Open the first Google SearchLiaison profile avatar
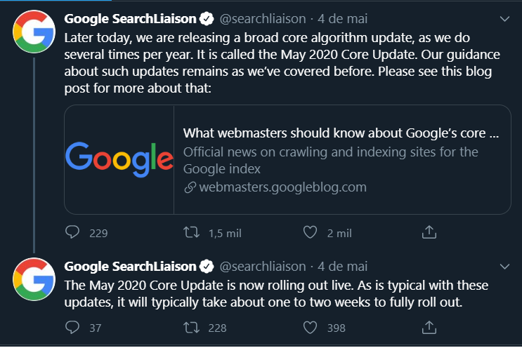The image size is (522, 348). click(34, 32)
